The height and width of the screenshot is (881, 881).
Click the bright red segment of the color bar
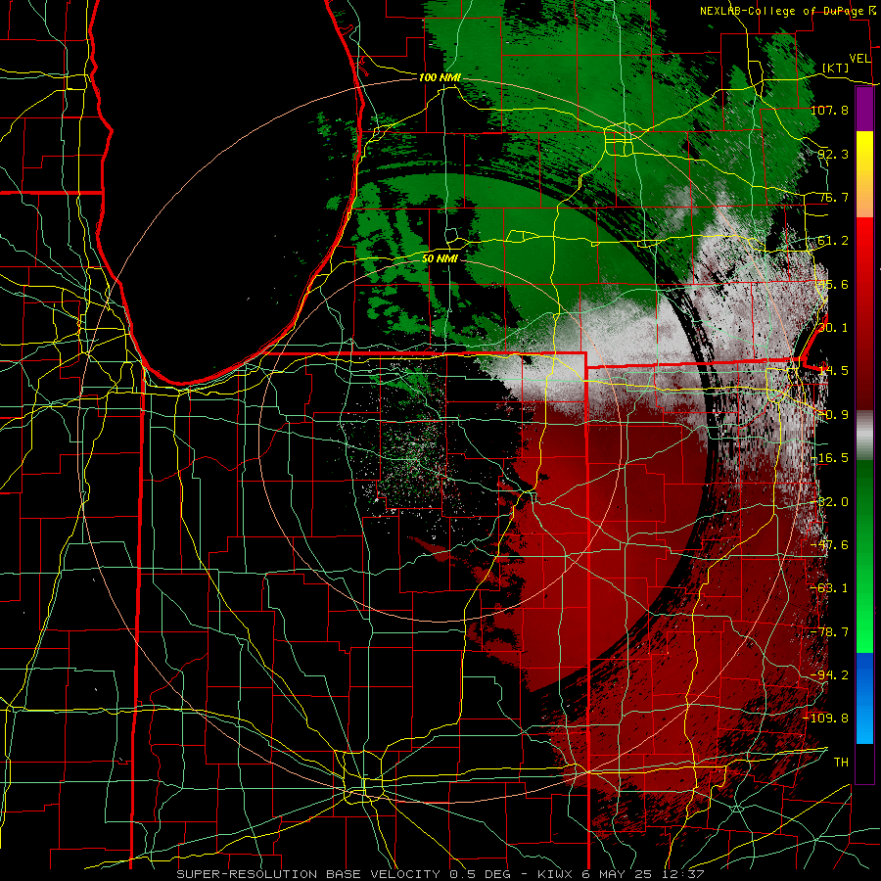(864, 264)
